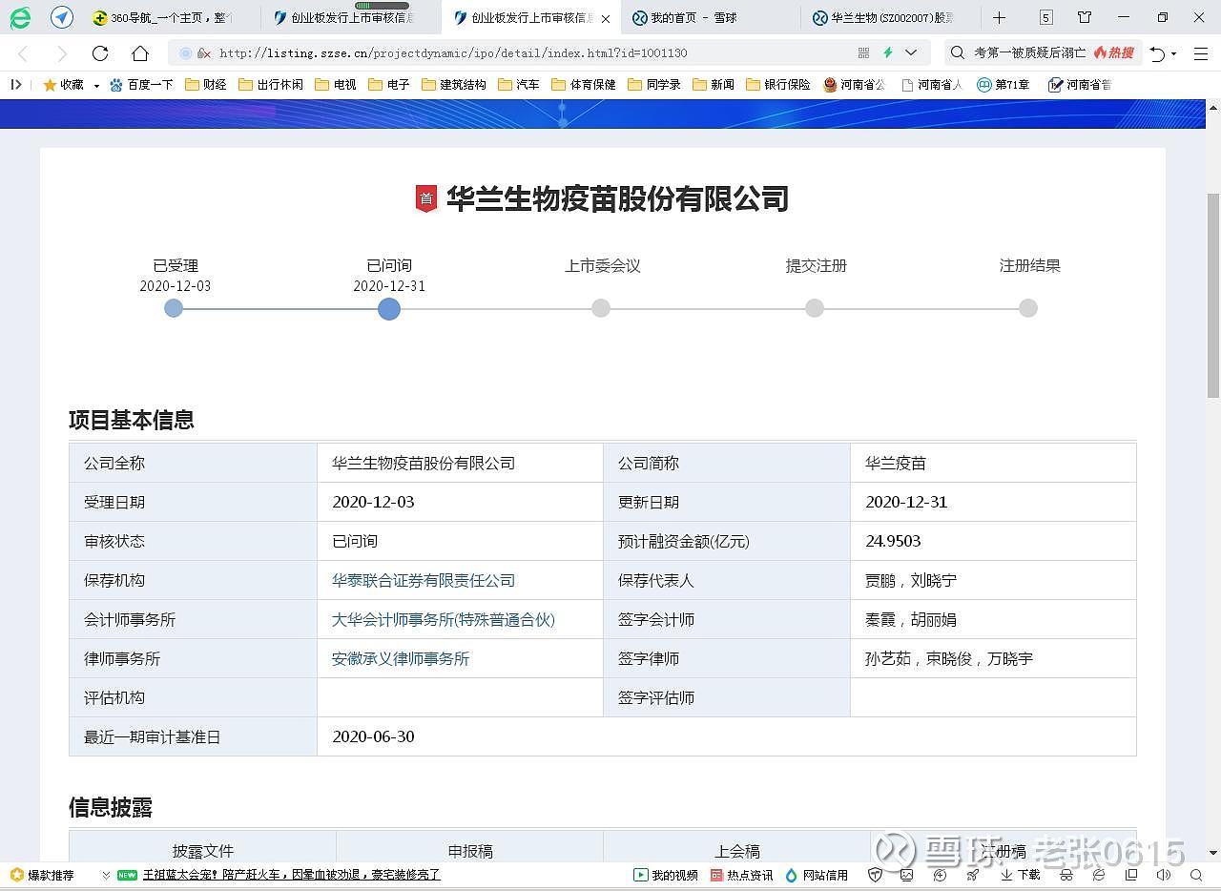1221x891 pixels.
Task: Switch to the 我的首页 - 雪球 tab
Action: click(x=693, y=17)
